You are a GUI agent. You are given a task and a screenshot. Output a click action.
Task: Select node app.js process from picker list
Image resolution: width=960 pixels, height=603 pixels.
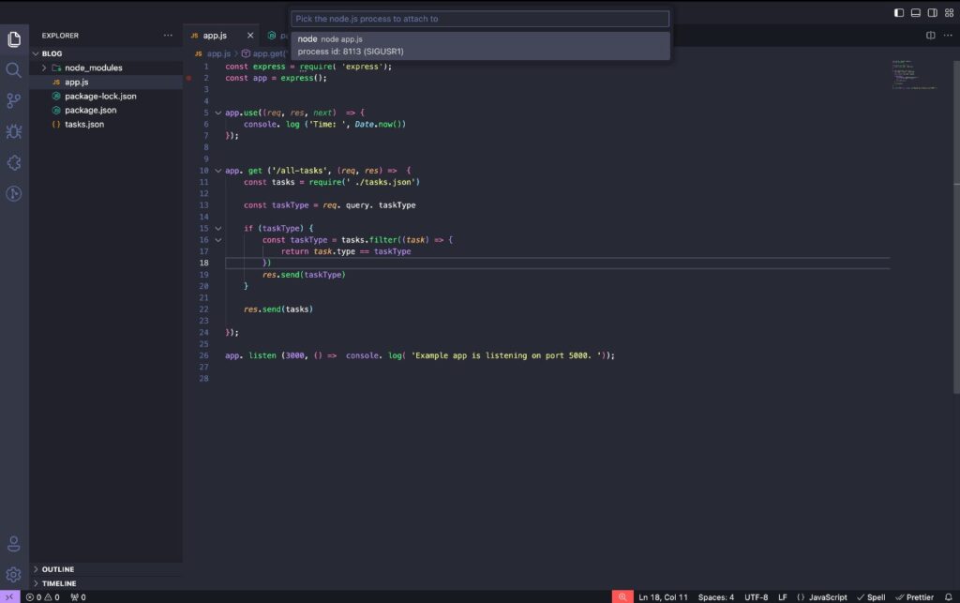480,45
